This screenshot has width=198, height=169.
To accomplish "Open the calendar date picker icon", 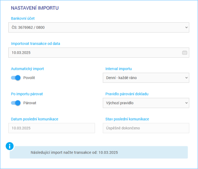I will pyautogui.click(x=185, y=52).
